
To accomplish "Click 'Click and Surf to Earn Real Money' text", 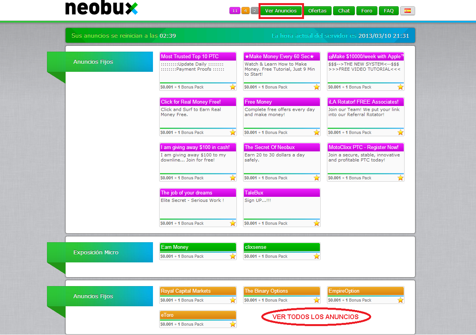I will pyautogui.click(x=191, y=112).
